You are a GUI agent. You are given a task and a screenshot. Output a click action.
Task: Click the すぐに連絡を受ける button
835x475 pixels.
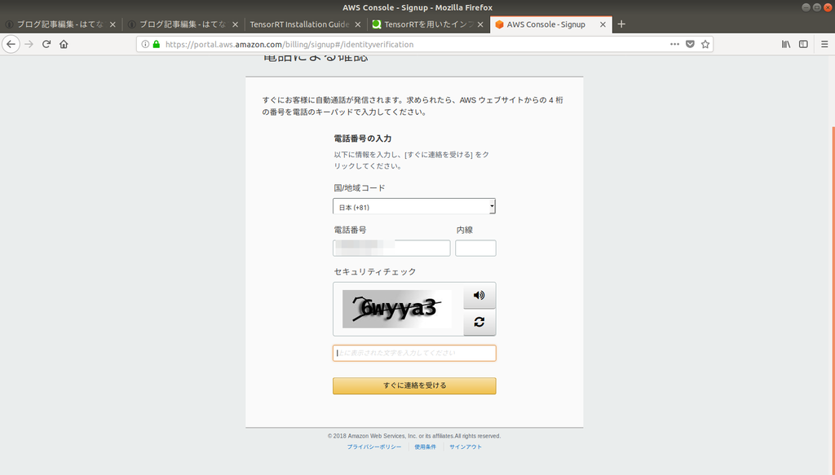point(414,385)
